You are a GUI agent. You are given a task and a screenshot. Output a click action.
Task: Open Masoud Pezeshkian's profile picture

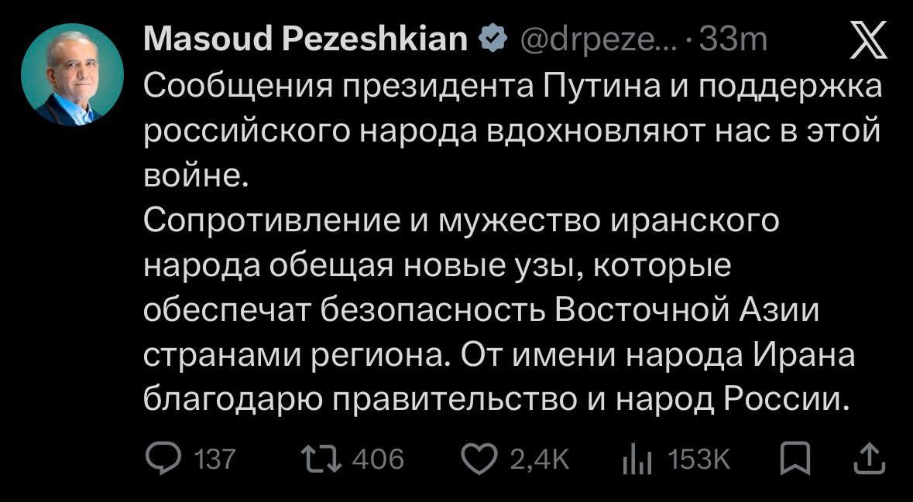[x=72, y=74]
